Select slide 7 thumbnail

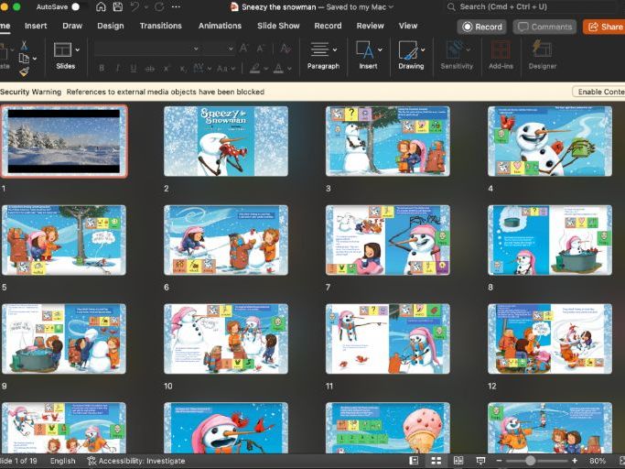(388, 240)
